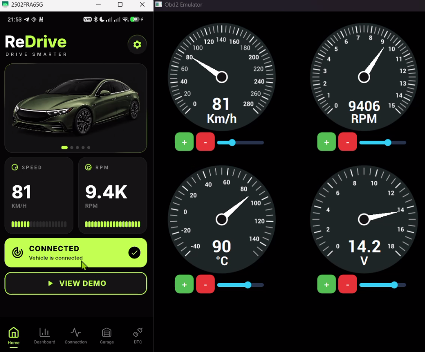Viewport: 425px width, 352px height.
Task: Lower temperature with °C minus button
Action: 205,284
